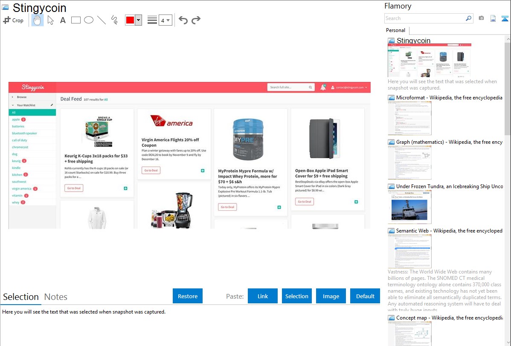511x346 pixels.
Task: Click Go to Deal on MyProtein card
Action: (x=227, y=207)
